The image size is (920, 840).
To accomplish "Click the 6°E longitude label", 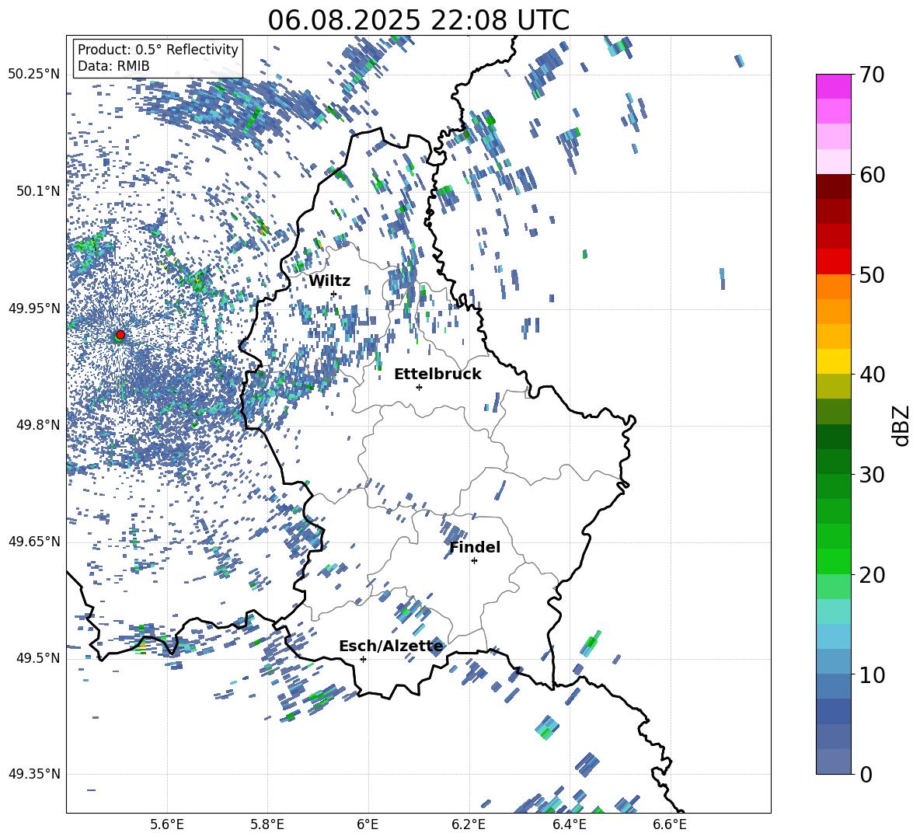I will tap(368, 825).
